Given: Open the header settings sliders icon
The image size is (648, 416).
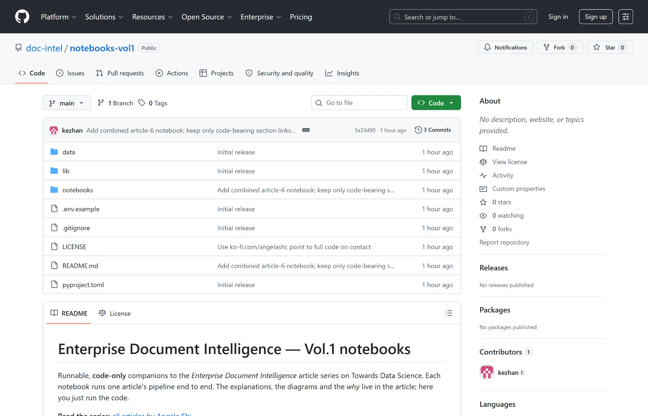Looking at the screenshot, I should [625, 17].
